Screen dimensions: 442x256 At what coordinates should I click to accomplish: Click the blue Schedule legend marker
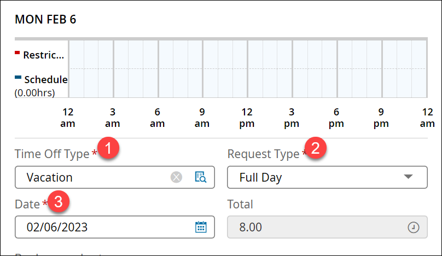[18, 77]
